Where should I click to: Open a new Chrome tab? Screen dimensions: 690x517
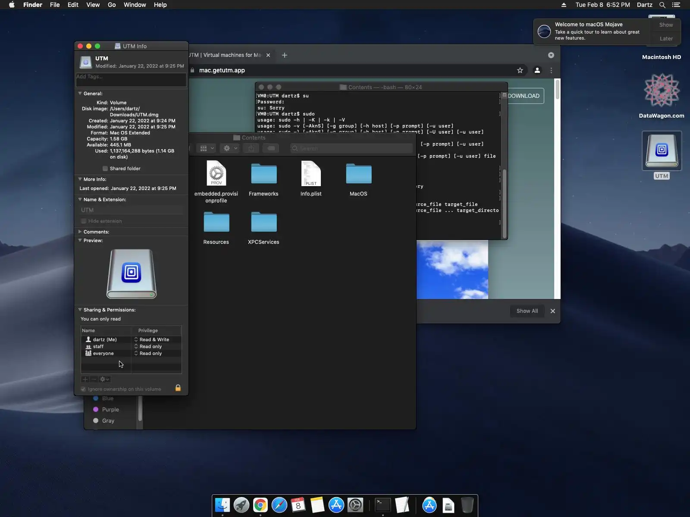pos(285,55)
